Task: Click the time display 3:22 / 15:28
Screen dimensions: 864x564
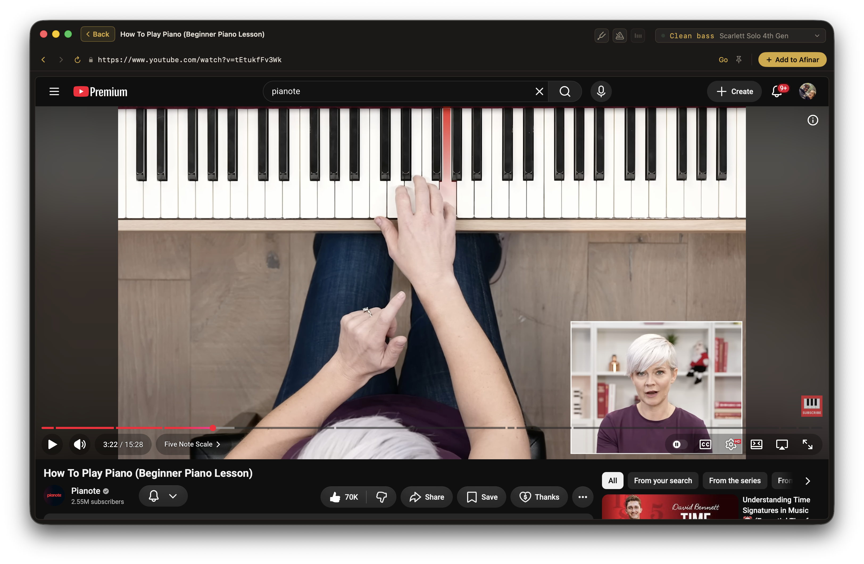Action: (x=123, y=444)
